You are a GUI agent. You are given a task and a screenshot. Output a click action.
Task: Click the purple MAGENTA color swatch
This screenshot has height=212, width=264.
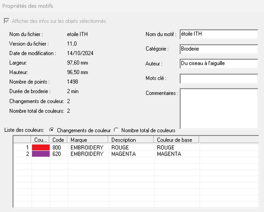pos(41,154)
